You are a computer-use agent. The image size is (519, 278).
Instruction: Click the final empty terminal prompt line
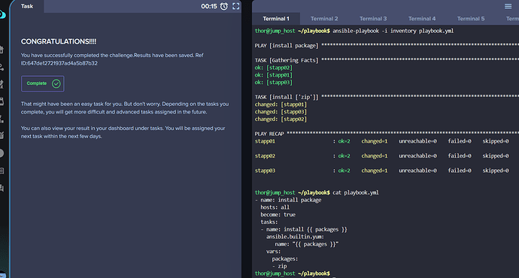[x=293, y=273]
